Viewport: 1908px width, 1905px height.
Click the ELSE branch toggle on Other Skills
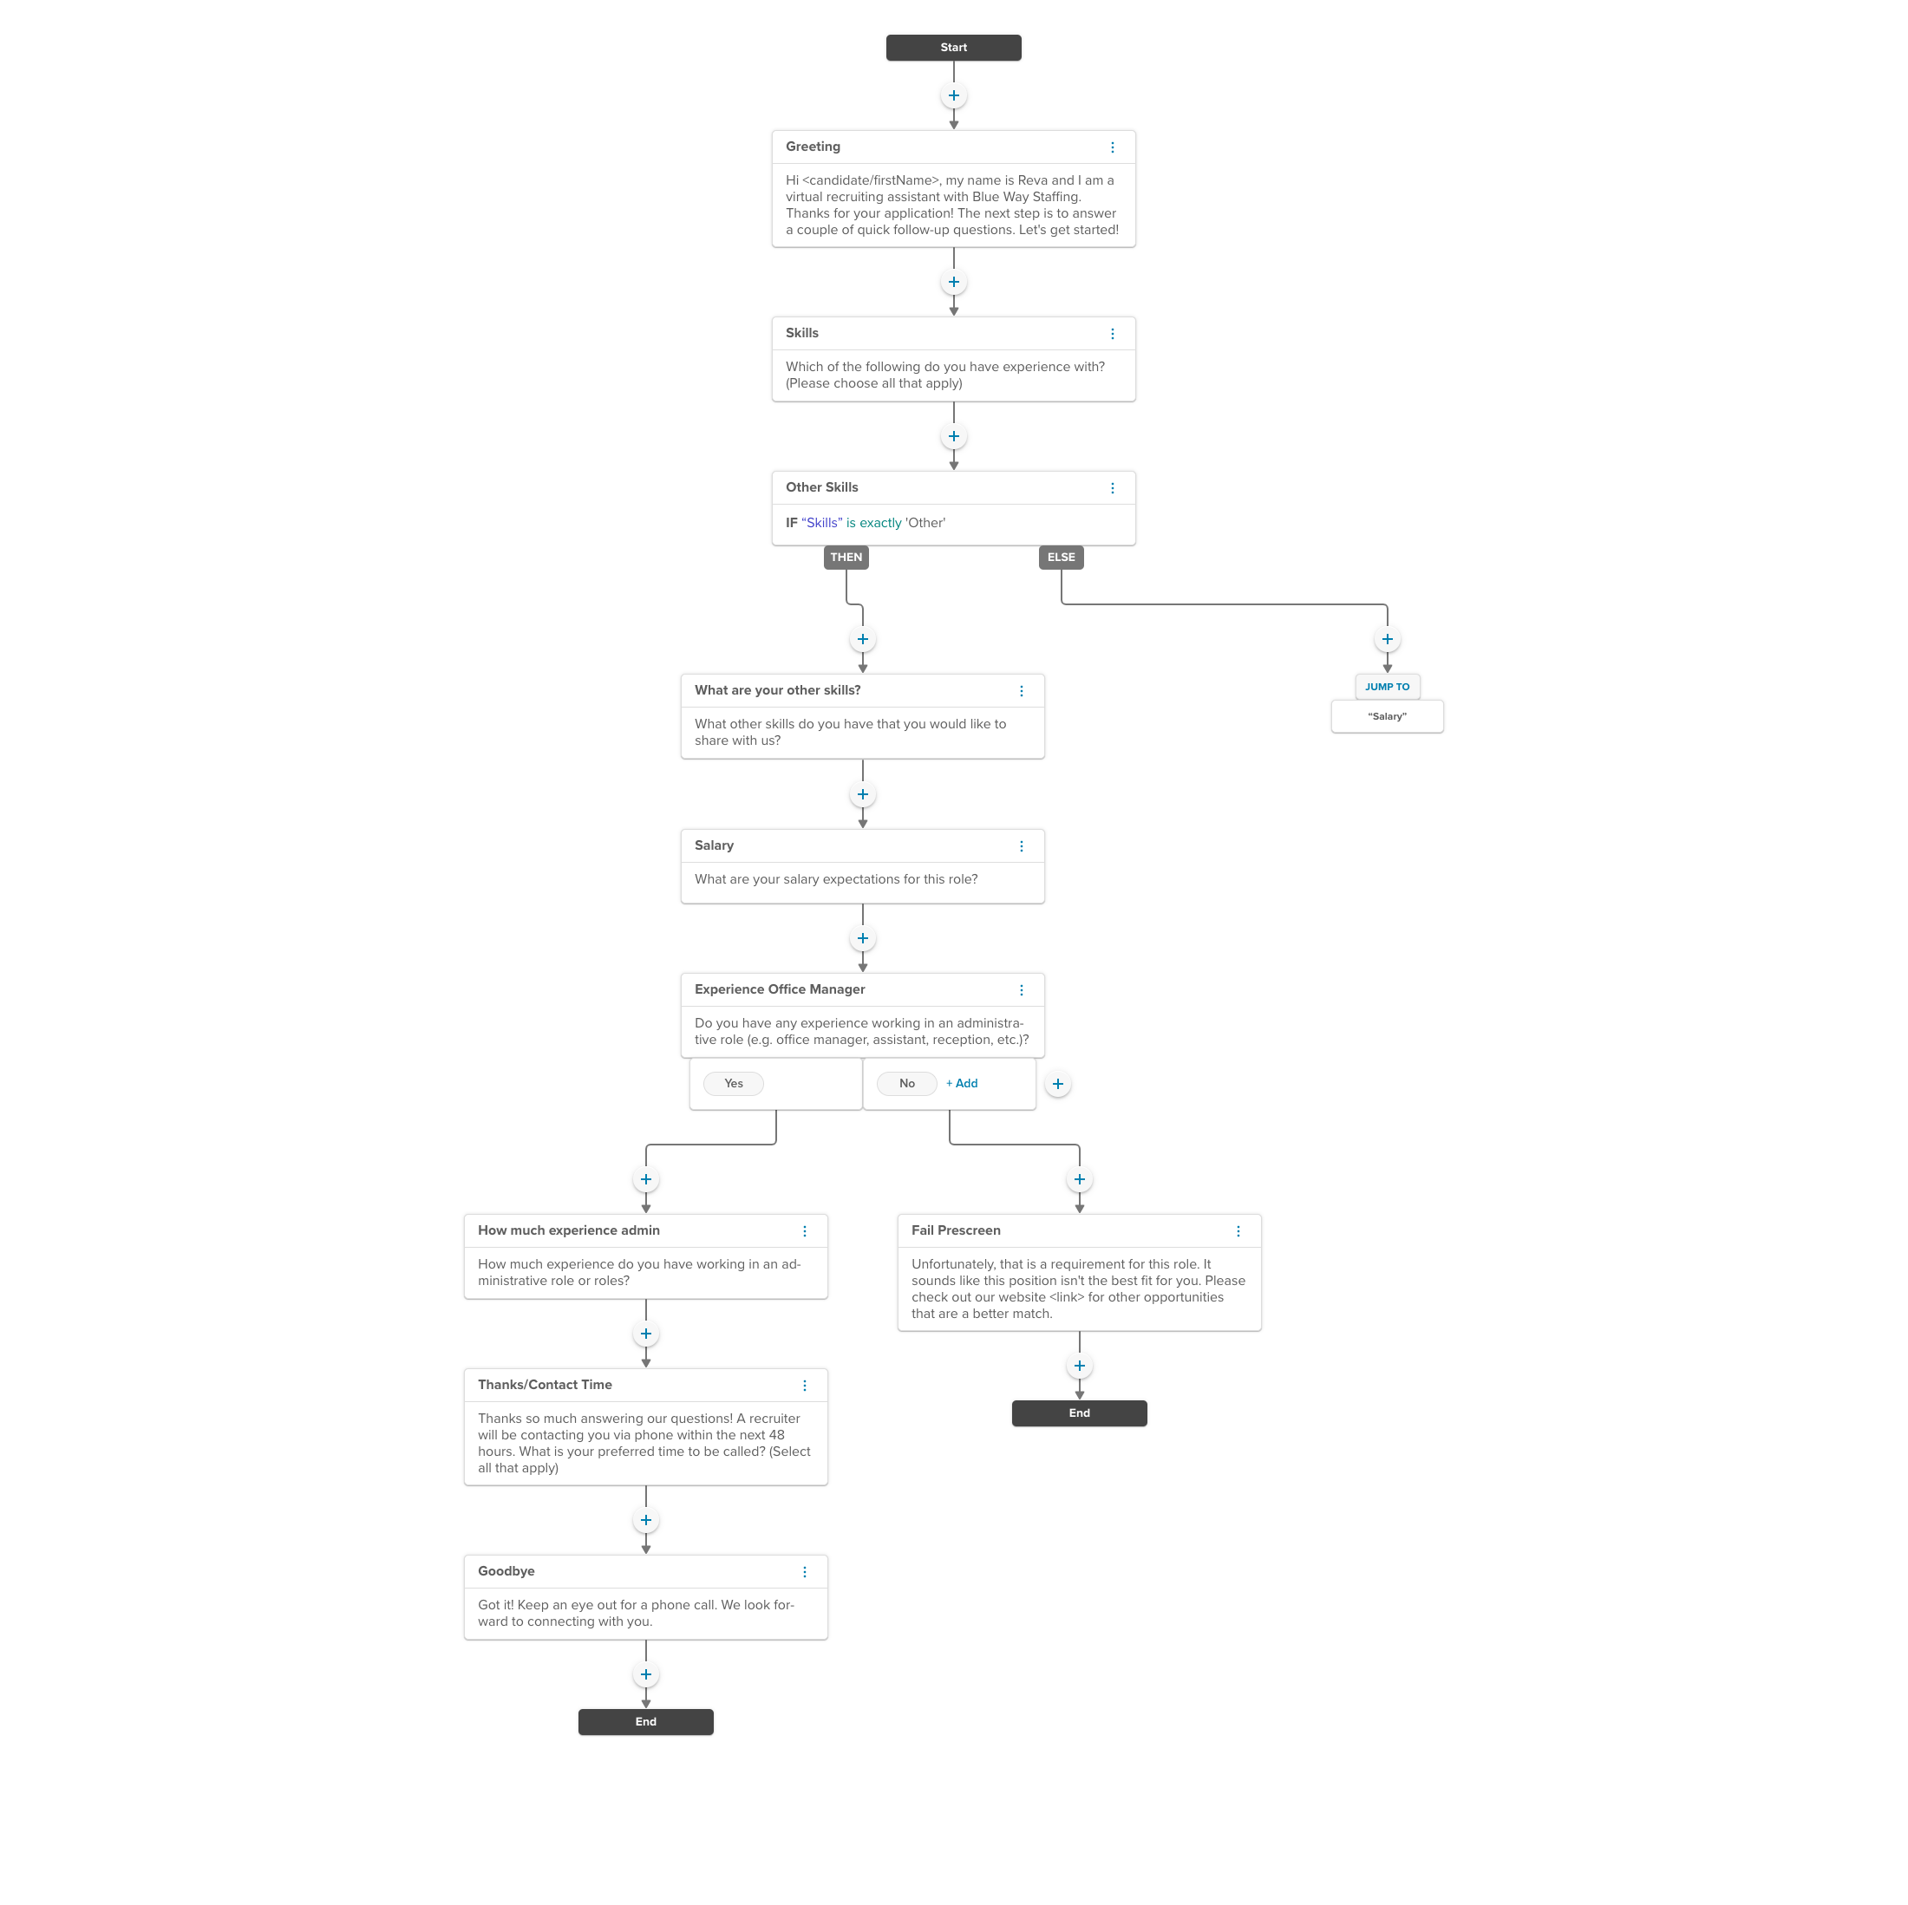1060,558
